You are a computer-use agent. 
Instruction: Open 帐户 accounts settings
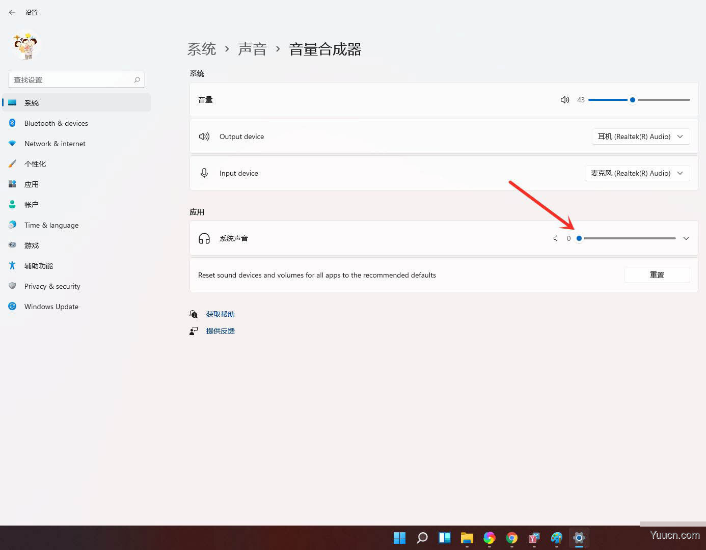[76, 205]
